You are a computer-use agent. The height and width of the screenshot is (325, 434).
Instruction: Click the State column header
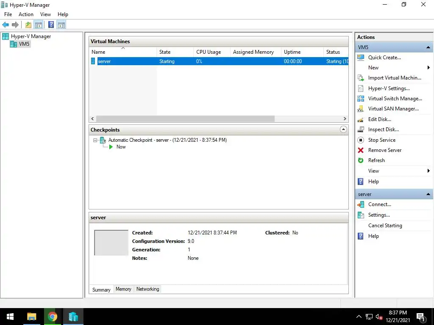coord(175,52)
